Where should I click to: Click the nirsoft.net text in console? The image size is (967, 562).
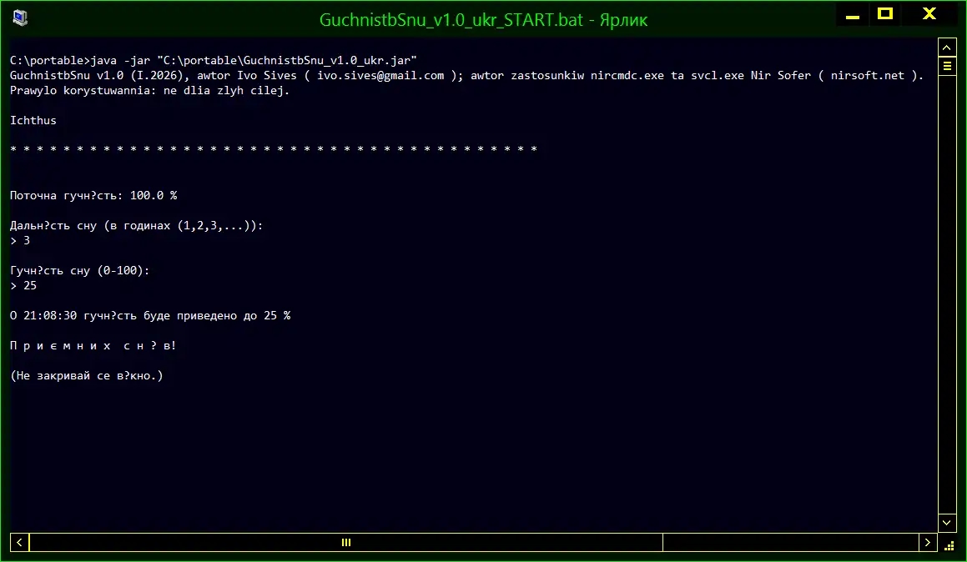868,75
